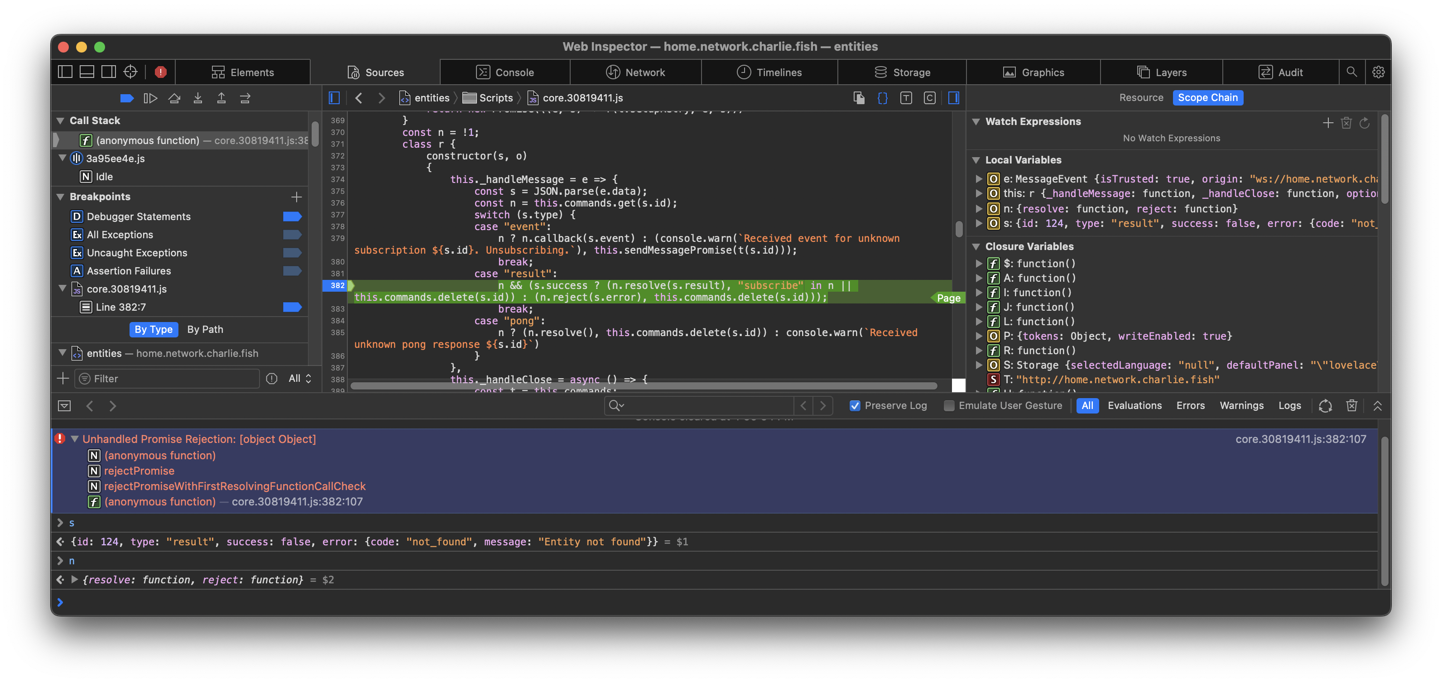1442x683 pixels.
Task: Go forward in source navigation history
Action: click(x=382, y=98)
